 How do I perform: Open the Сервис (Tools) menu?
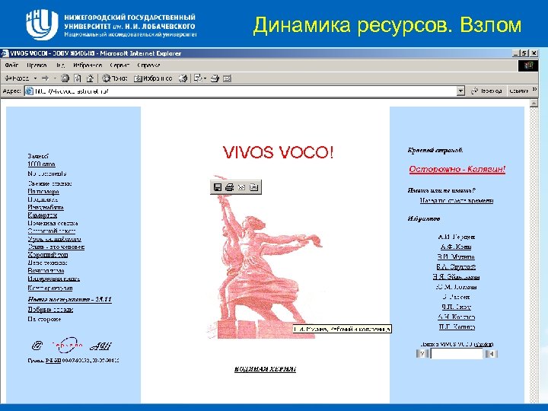click(119, 65)
